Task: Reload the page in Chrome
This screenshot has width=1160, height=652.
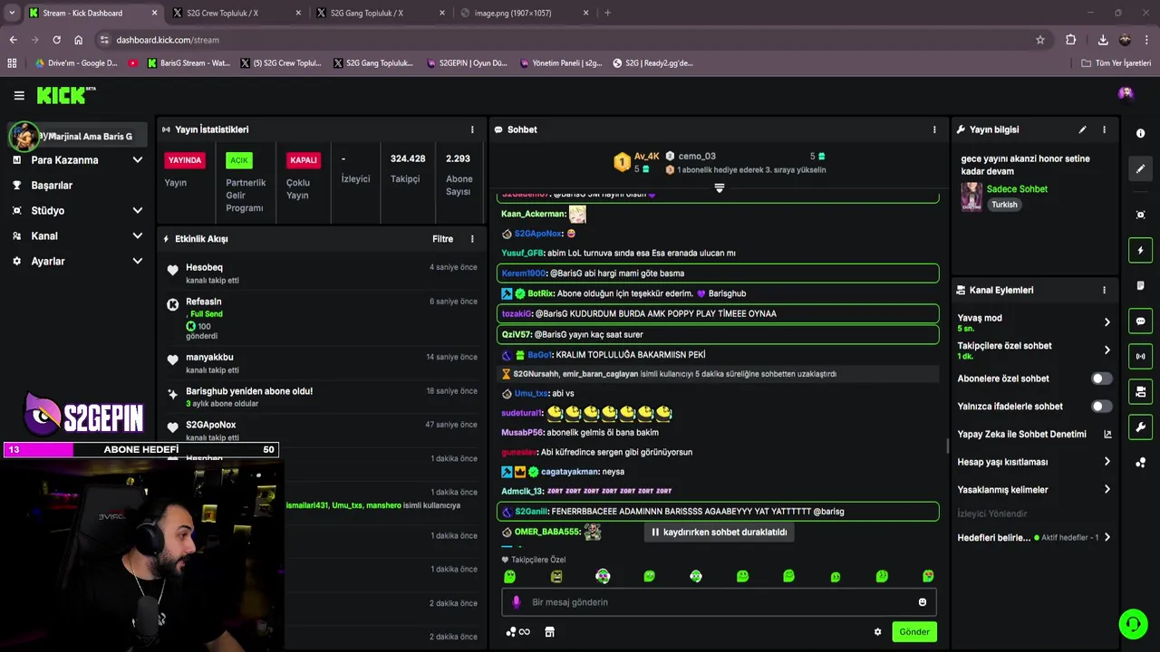Action: (x=56, y=40)
